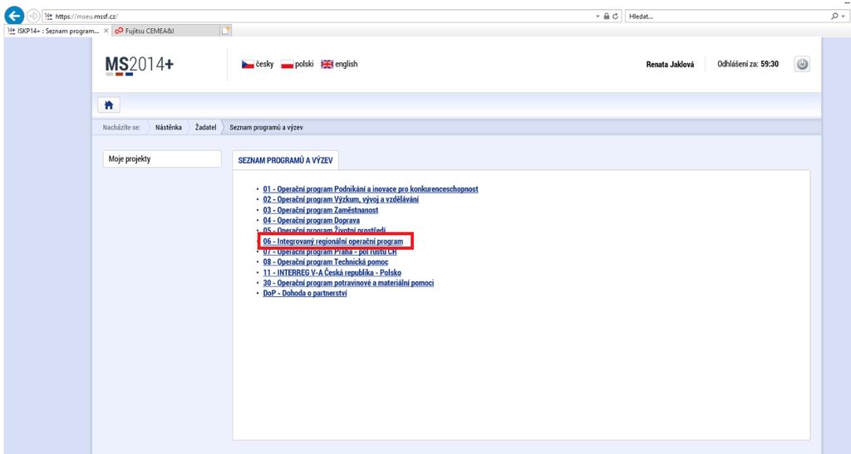Screen dimensions: 851x454
Task: Close the ISKP14+ browser tab
Action: coord(106,31)
